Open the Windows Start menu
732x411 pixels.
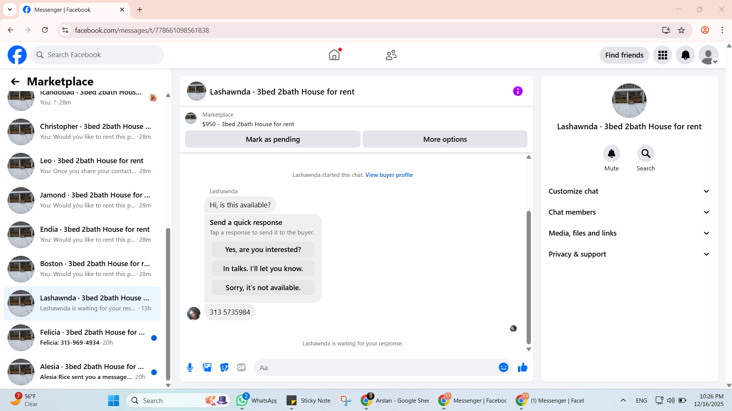(113, 401)
